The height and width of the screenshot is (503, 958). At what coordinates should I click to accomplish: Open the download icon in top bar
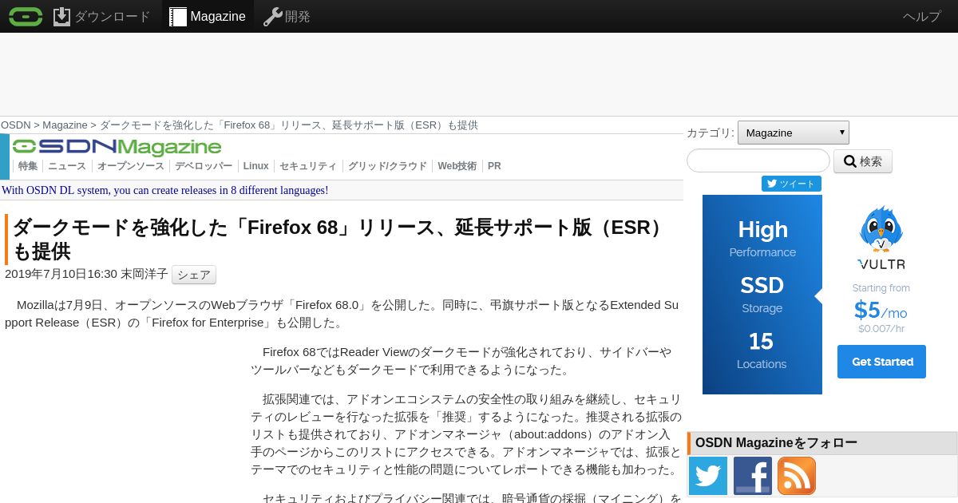click(61, 16)
